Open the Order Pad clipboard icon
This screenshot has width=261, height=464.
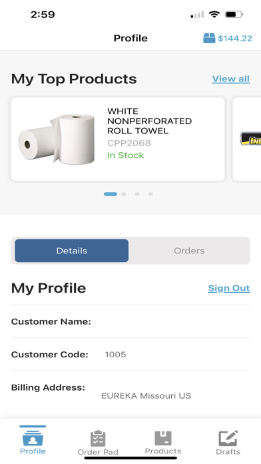tap(98, 438)
